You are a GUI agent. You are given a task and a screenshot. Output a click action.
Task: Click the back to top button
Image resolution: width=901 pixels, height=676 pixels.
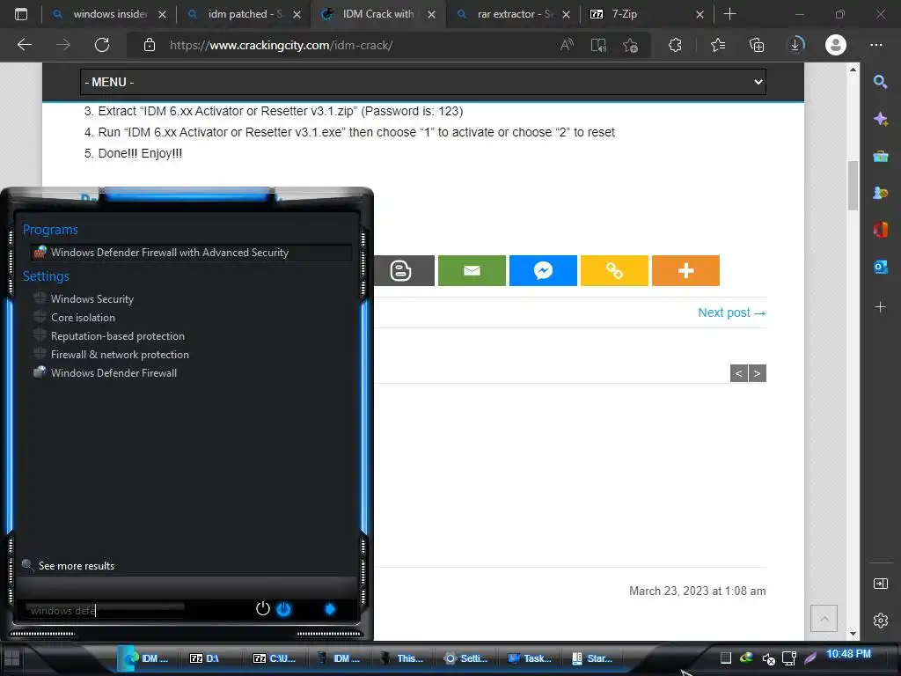pos(824,619)
